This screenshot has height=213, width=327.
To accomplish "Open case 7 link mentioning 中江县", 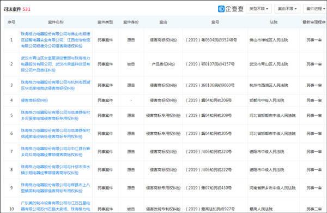I will coord(56,151).
